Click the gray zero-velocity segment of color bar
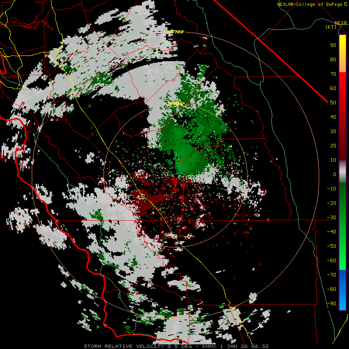This screenshot has height=349, width=349. point(342,172)
